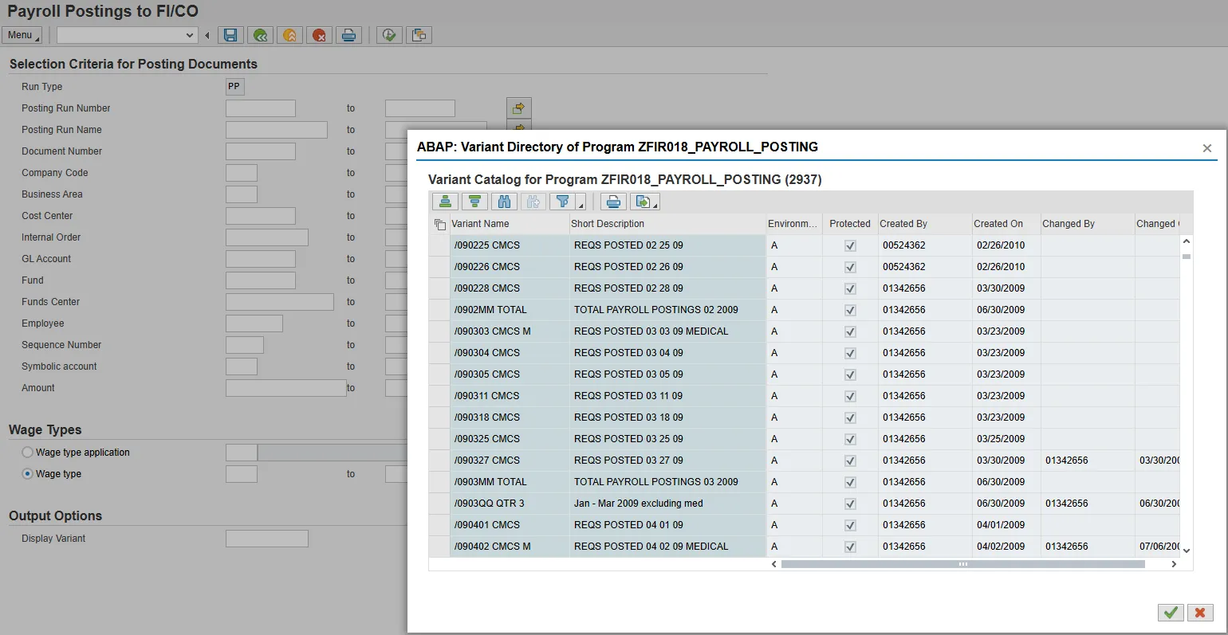Viewport: 1228px width, 635px height.
Task: Apply a filter using the funnel icon
Action: pyautogui.click(x=562, y=202)
